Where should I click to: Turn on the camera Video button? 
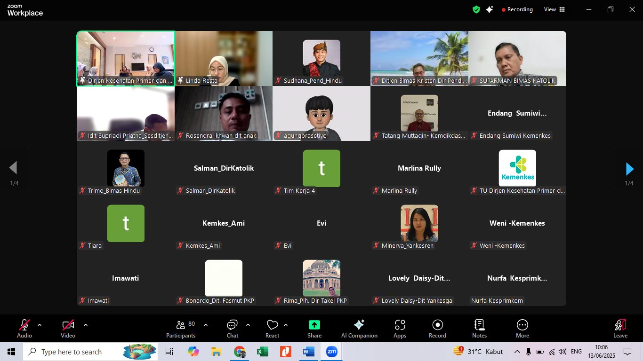pos(68,329)
